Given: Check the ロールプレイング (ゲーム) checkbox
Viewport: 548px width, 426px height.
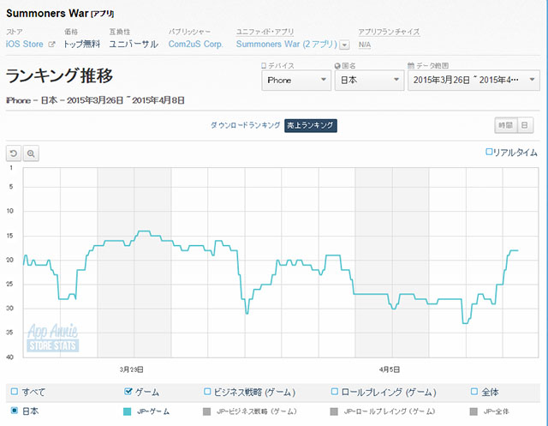Looking at the screenshot, I should pos(335,392).
